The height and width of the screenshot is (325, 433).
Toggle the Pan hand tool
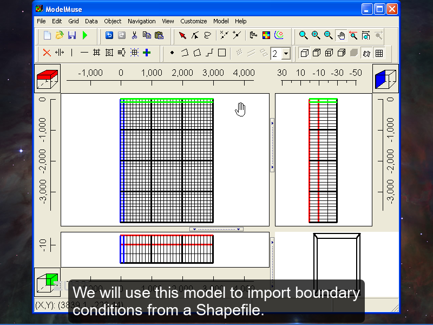(342, 35)
